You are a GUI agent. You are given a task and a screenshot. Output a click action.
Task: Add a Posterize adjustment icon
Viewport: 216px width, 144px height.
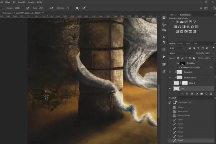pos(182,32)
